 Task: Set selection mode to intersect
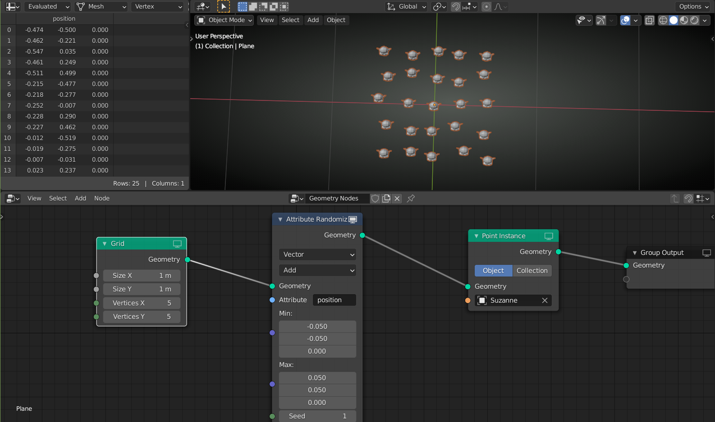click(284, 7)
